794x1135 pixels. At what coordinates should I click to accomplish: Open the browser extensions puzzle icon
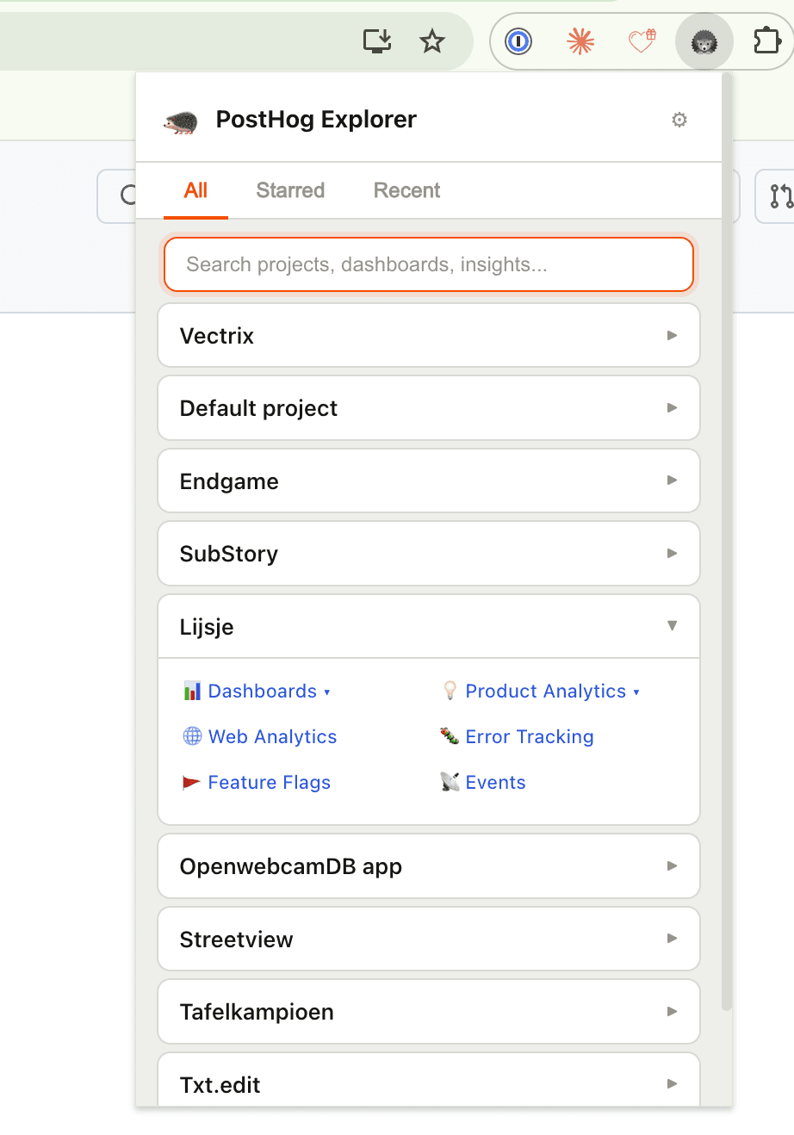point(766,40)
